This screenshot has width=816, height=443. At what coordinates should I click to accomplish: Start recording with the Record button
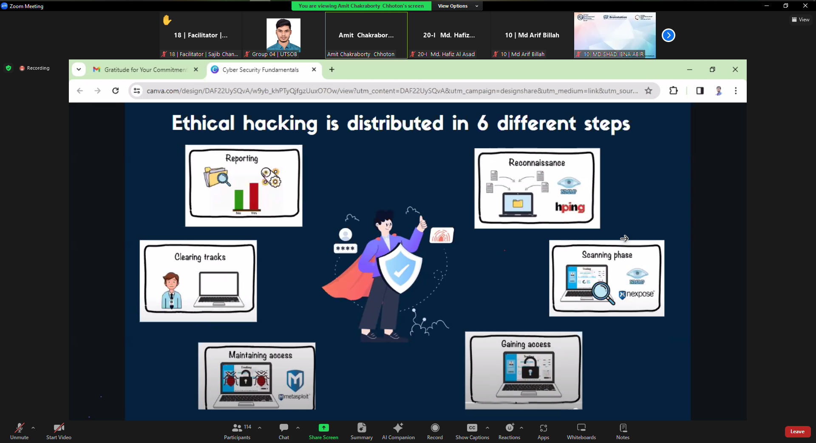435,431
